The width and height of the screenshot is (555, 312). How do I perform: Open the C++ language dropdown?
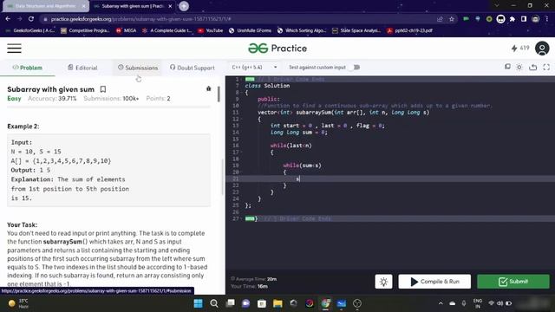coord(254,68)
